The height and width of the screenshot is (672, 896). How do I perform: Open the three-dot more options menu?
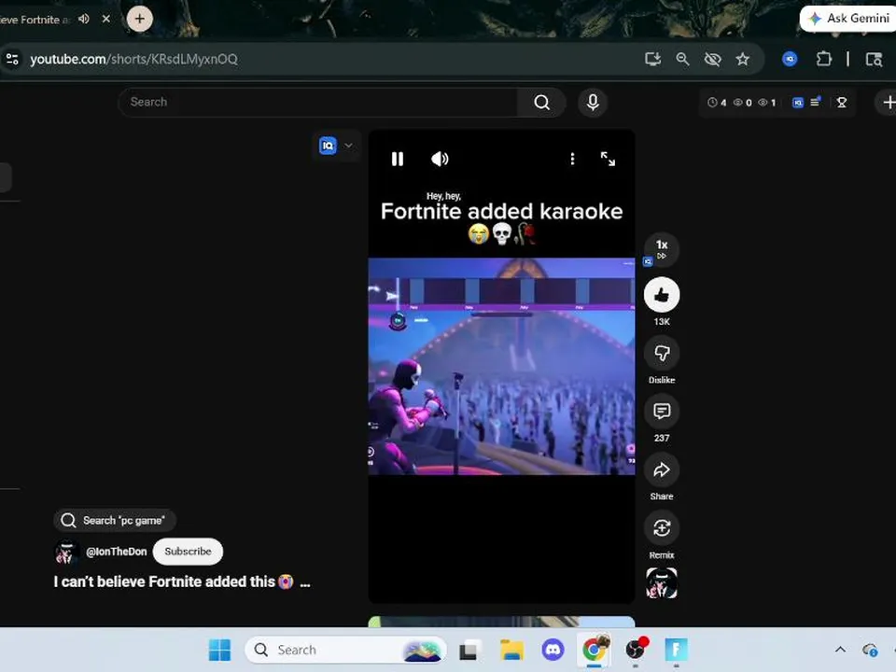(x=572, y=159)
